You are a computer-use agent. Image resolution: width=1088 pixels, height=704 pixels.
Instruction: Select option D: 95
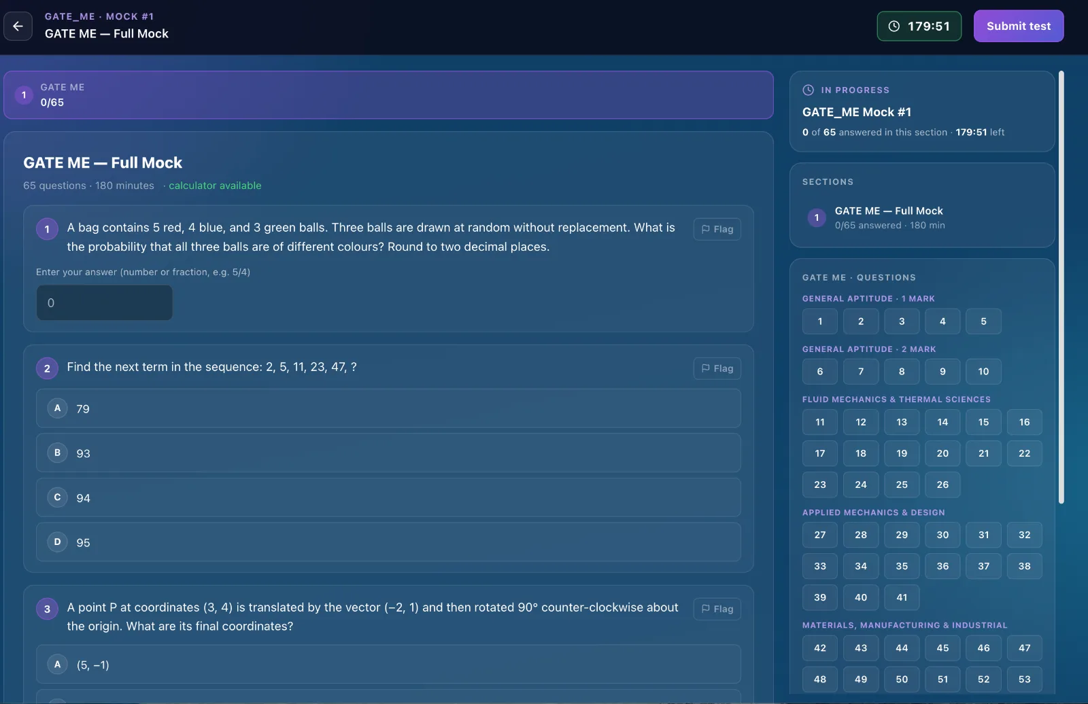388,542
